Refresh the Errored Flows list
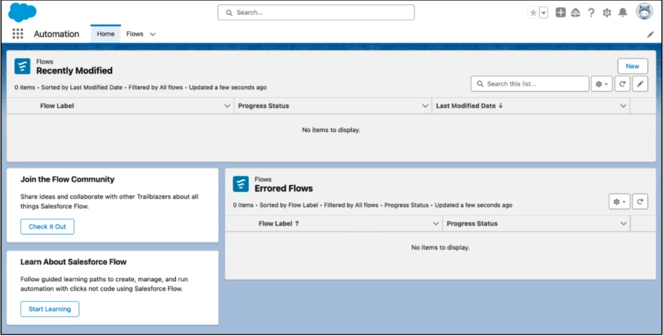Image resolution: width=663 pixels, height=336 pixels. [x=640, y=202]
